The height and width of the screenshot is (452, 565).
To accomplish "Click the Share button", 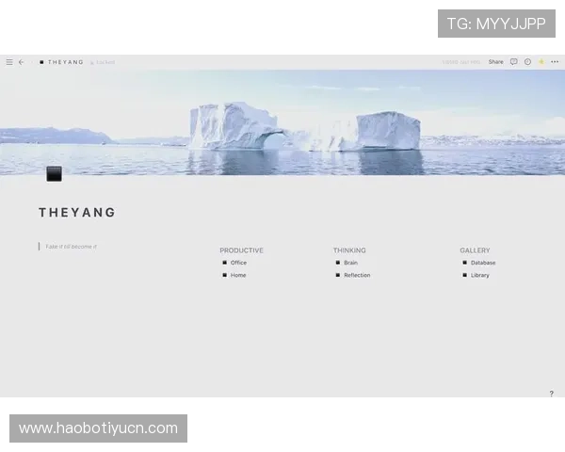I will (495, 62).
